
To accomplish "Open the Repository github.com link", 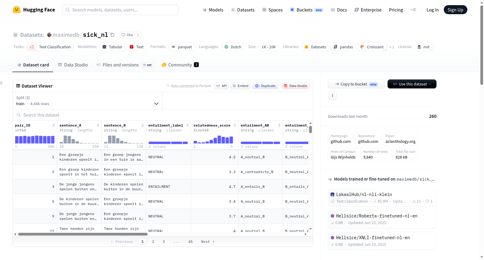I will [x=368, y=139].
